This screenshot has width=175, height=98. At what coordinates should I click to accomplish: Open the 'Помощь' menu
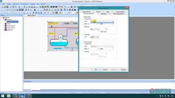pyautogui.click(x=43, y=4)
